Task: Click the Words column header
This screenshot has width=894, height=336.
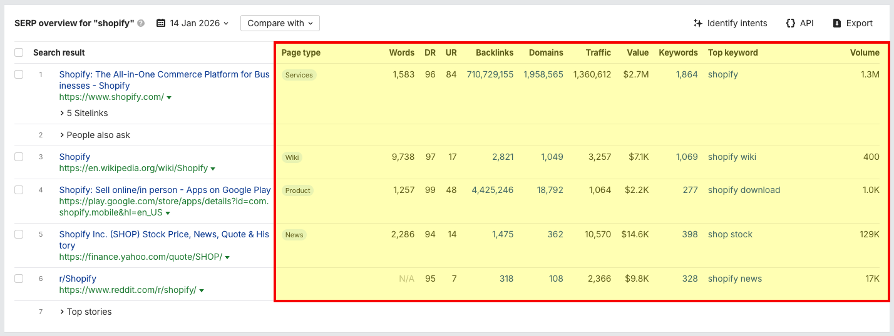Action: coord(402,52)
